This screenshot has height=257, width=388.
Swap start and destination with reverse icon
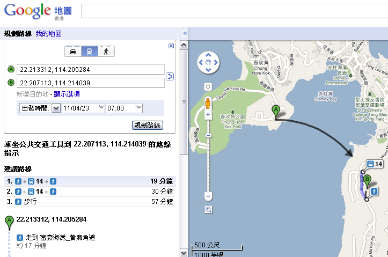coord(170,76)
